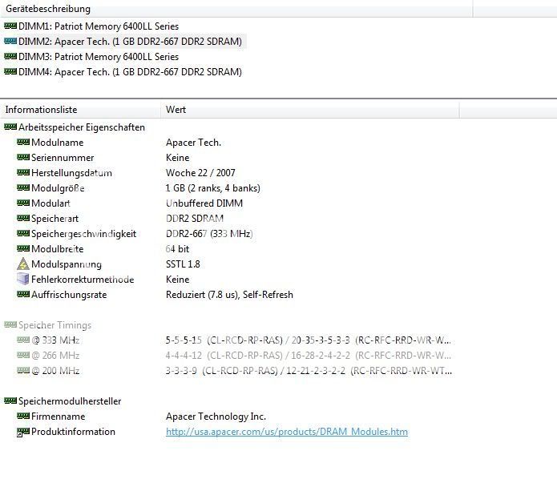557x487 pixels.
Task: Click the value Woche 22 / 2007
Action: 200,173
